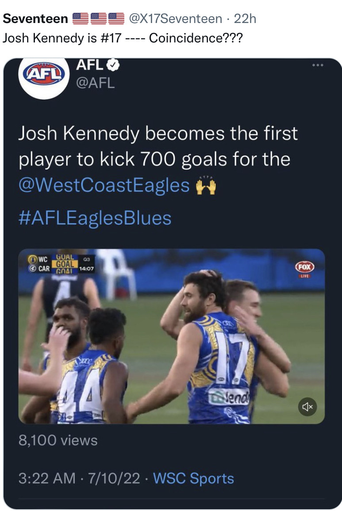The width and height of the screenshot is (342, 511).
Task: Open the WSC Sports source link
Action: click(x=193, y=478)
